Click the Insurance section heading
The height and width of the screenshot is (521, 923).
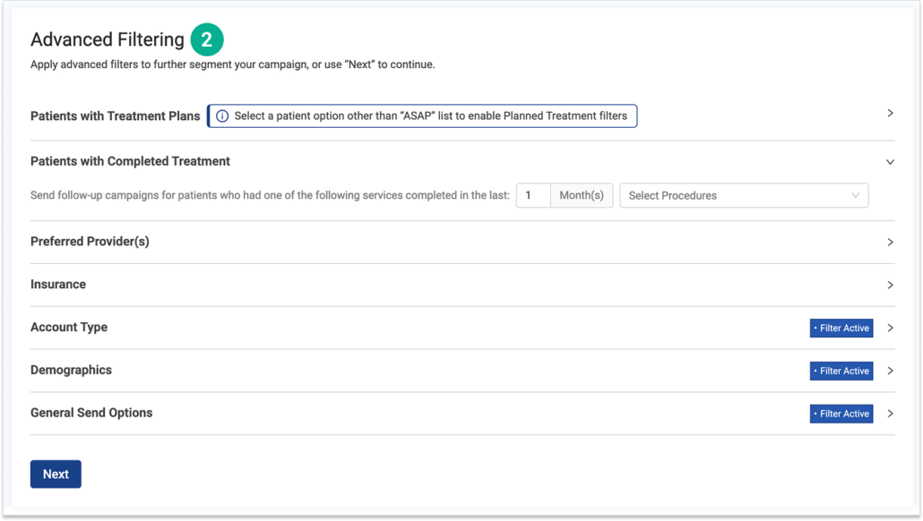(58, 285)
